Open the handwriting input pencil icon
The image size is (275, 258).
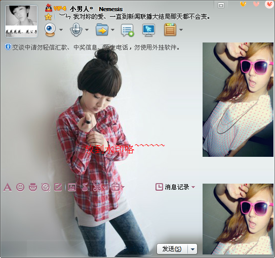pyautogui.click(x=58, y=187)
